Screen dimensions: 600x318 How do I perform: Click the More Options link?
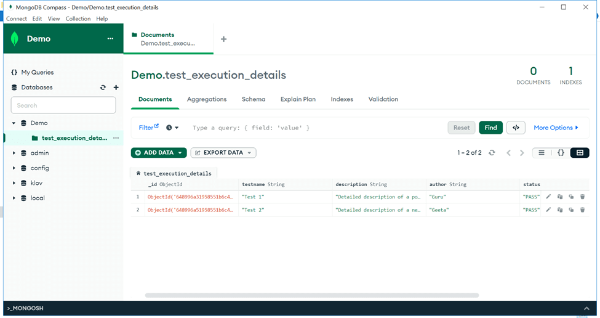(556, 128)
